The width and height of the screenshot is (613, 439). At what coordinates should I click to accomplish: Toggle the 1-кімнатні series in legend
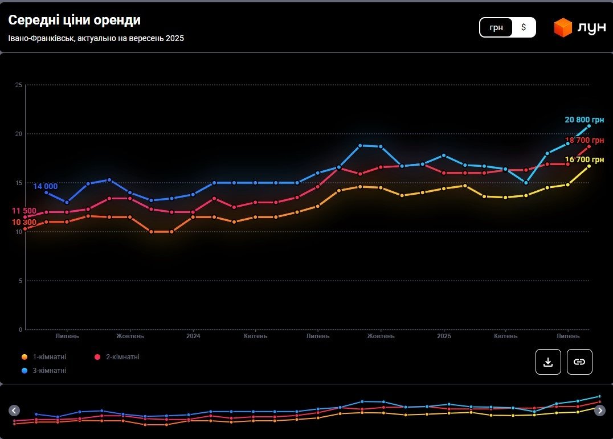49,357
